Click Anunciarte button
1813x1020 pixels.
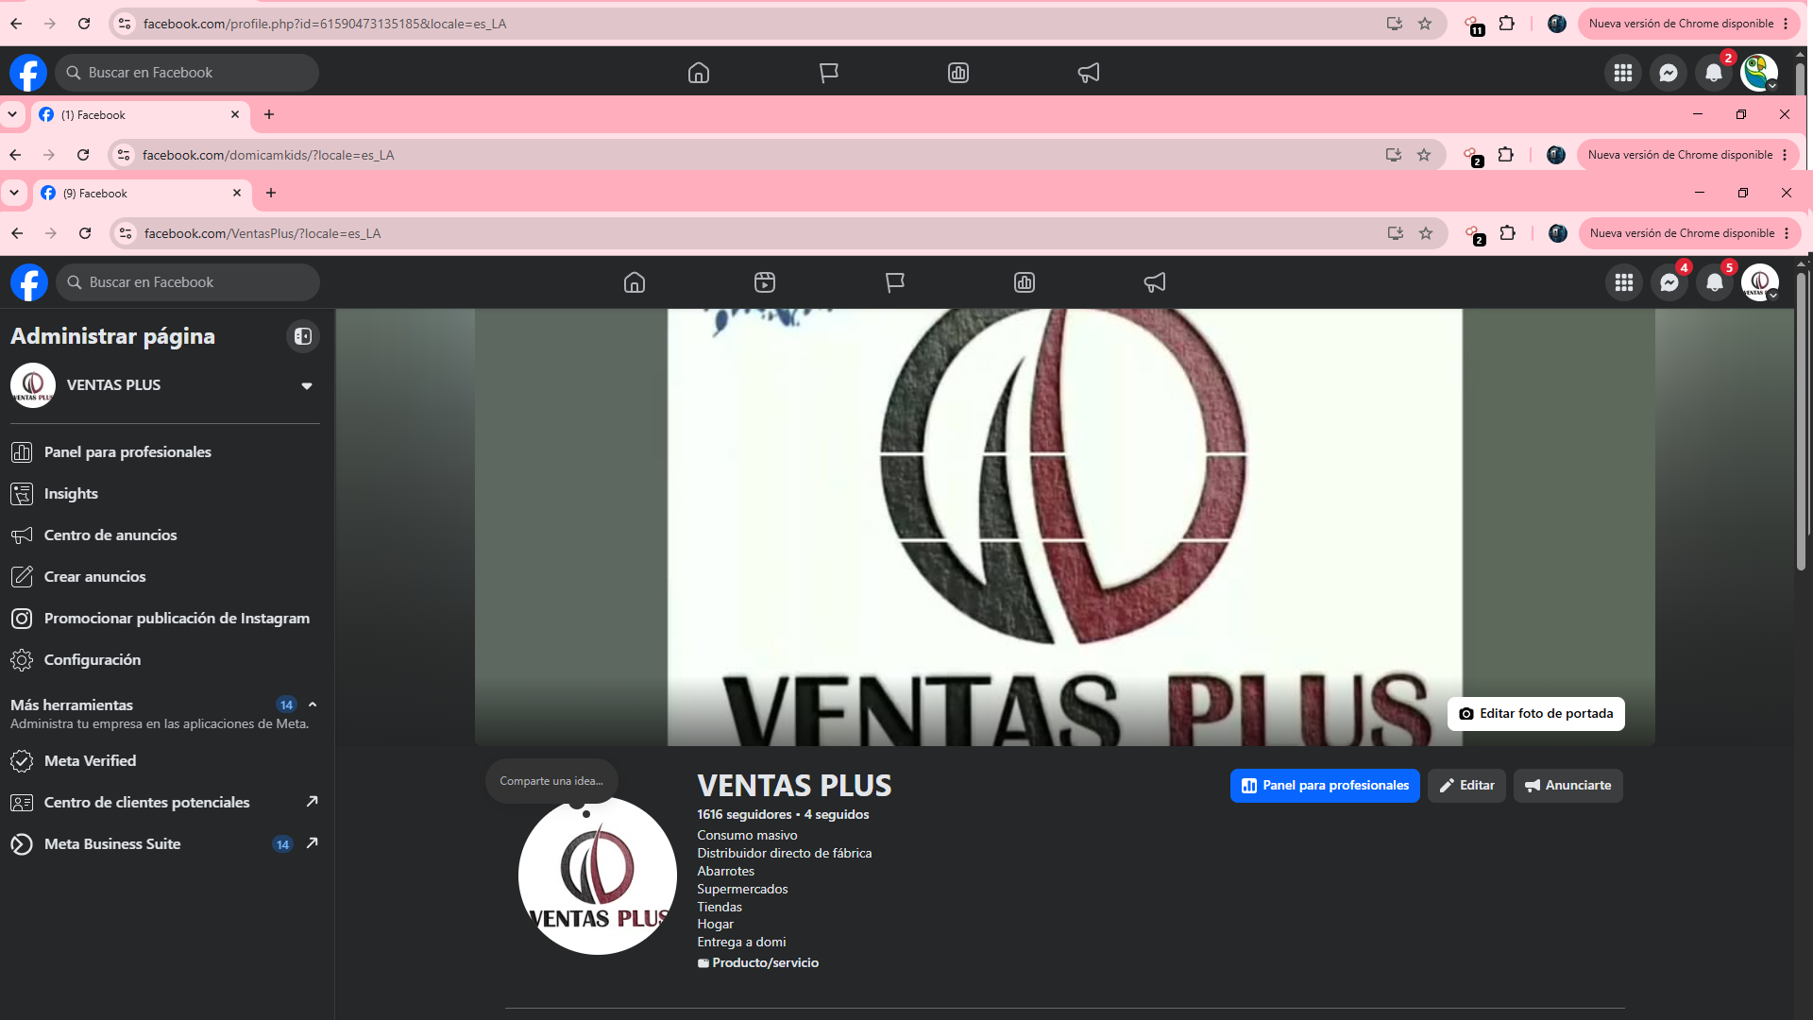[x=1567, y=786]
